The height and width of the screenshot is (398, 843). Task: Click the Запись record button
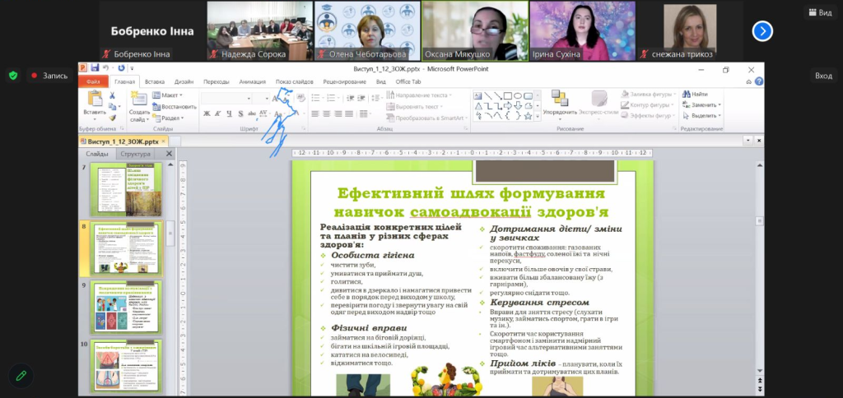pyautogui.click(x=49, y=76)
